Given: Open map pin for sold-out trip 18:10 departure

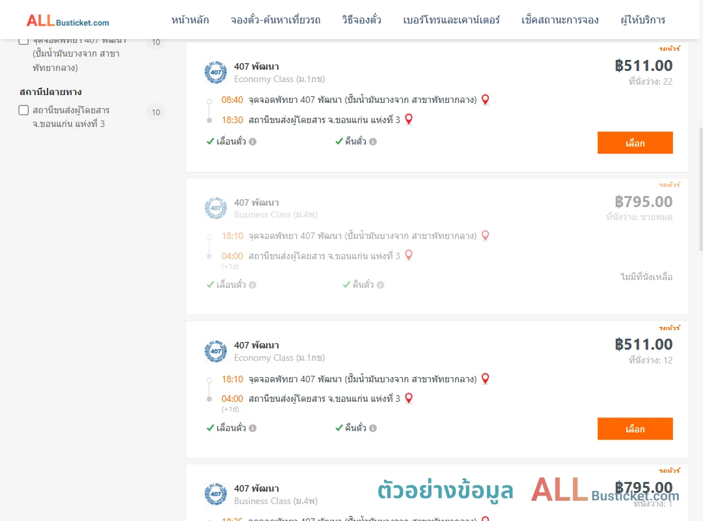Looking at the screenshot, I should coord(485,236).
